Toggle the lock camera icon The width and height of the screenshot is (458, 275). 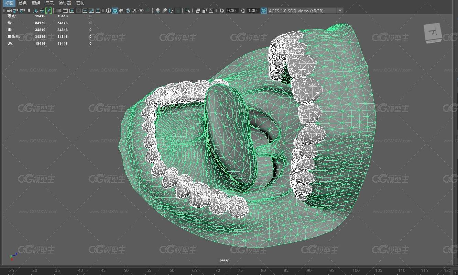(x=15, y=11)
